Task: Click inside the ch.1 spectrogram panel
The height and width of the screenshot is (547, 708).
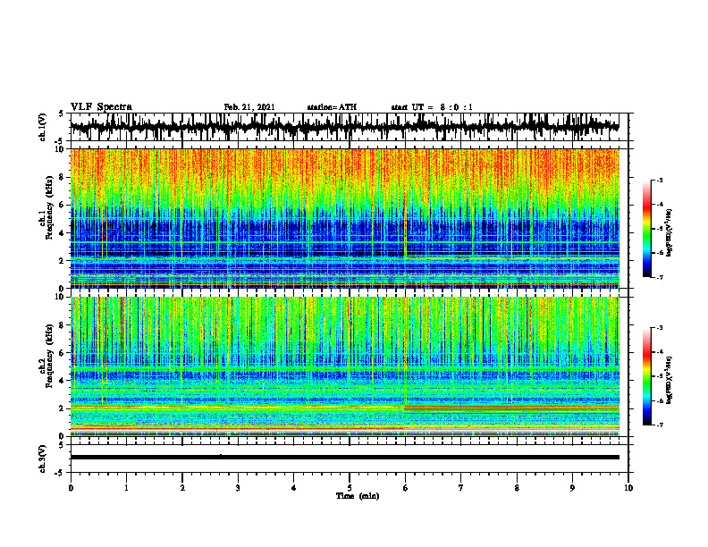Action: point(344,218)
